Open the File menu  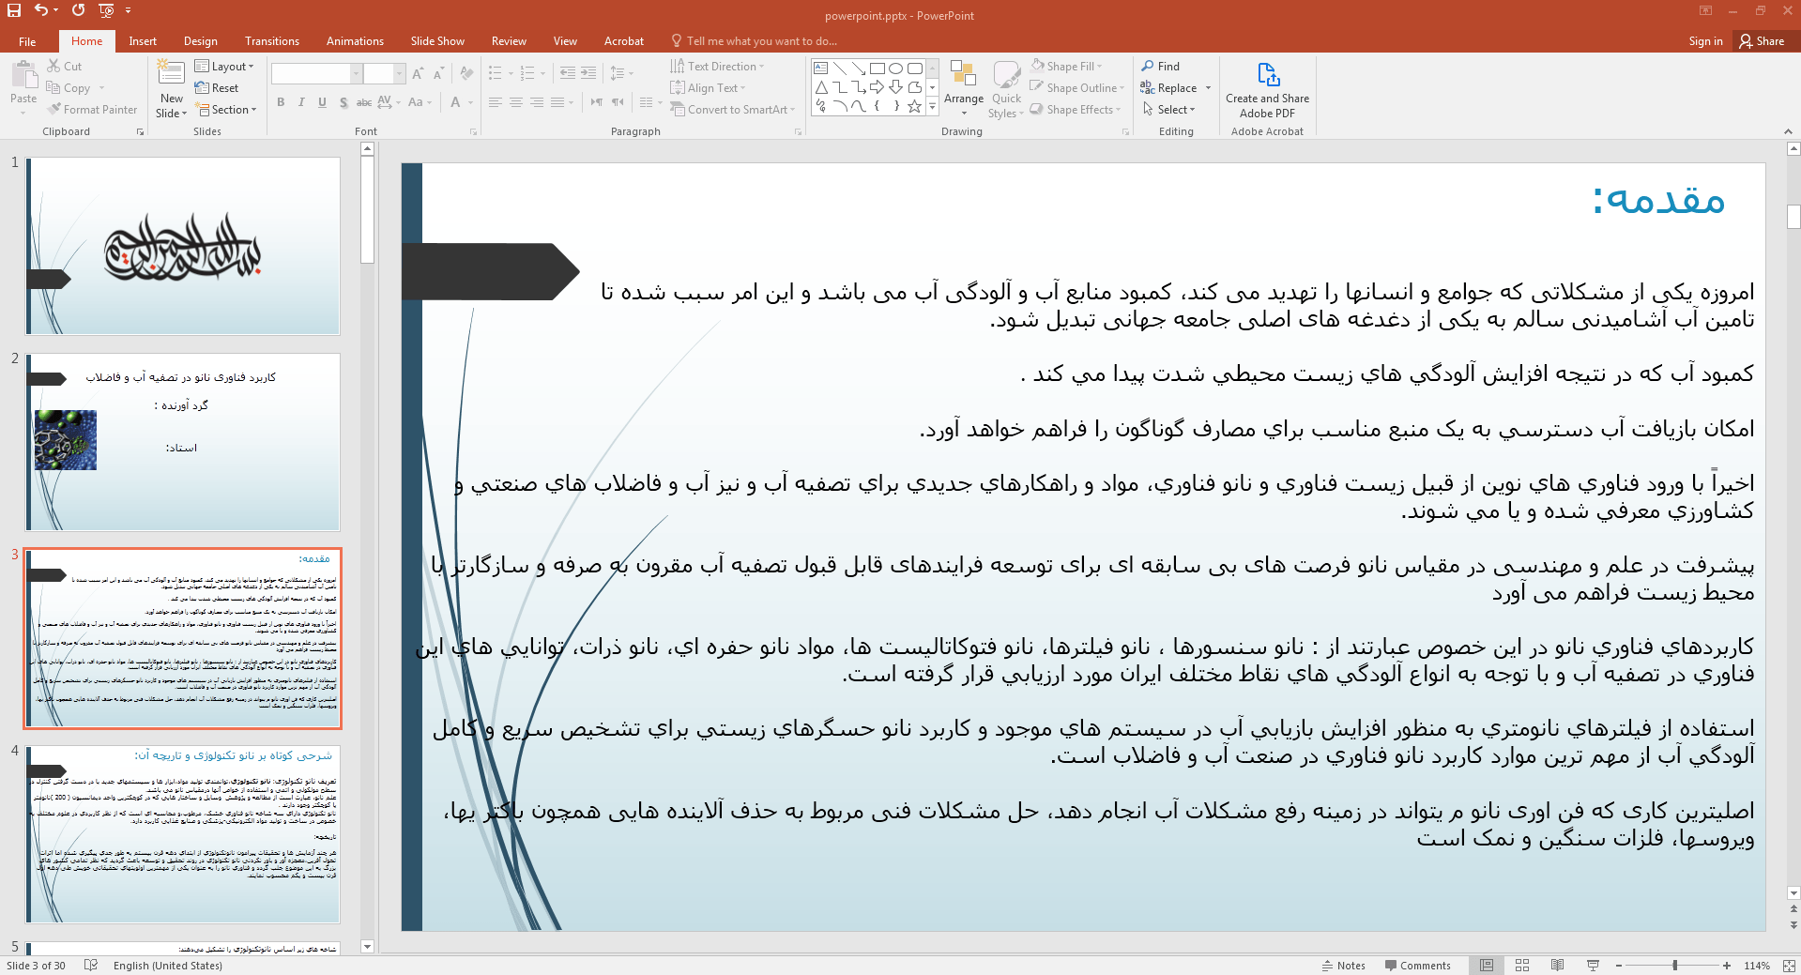pyautogui.click(x=27, y=41)
